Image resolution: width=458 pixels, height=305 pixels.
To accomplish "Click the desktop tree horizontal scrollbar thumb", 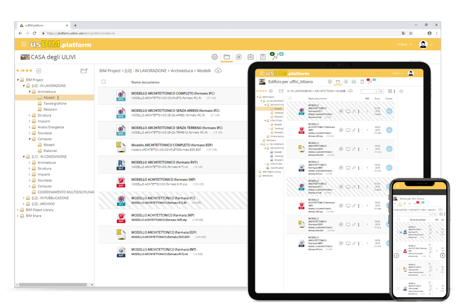I will pos(53,285).
